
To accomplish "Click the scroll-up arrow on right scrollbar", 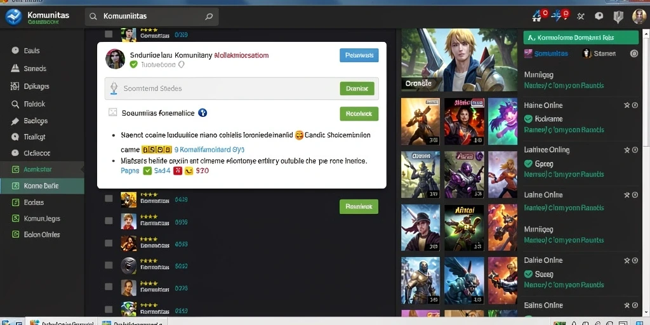I will coord(646,34).
